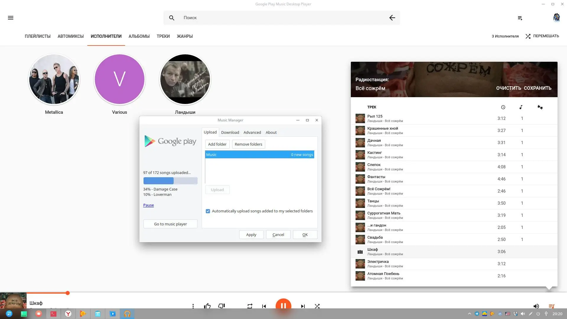Switch to the АВТОМИКСЫ tab
Image resolution: width=567 pixels, height=319 pixels.
tap(71, 36)
